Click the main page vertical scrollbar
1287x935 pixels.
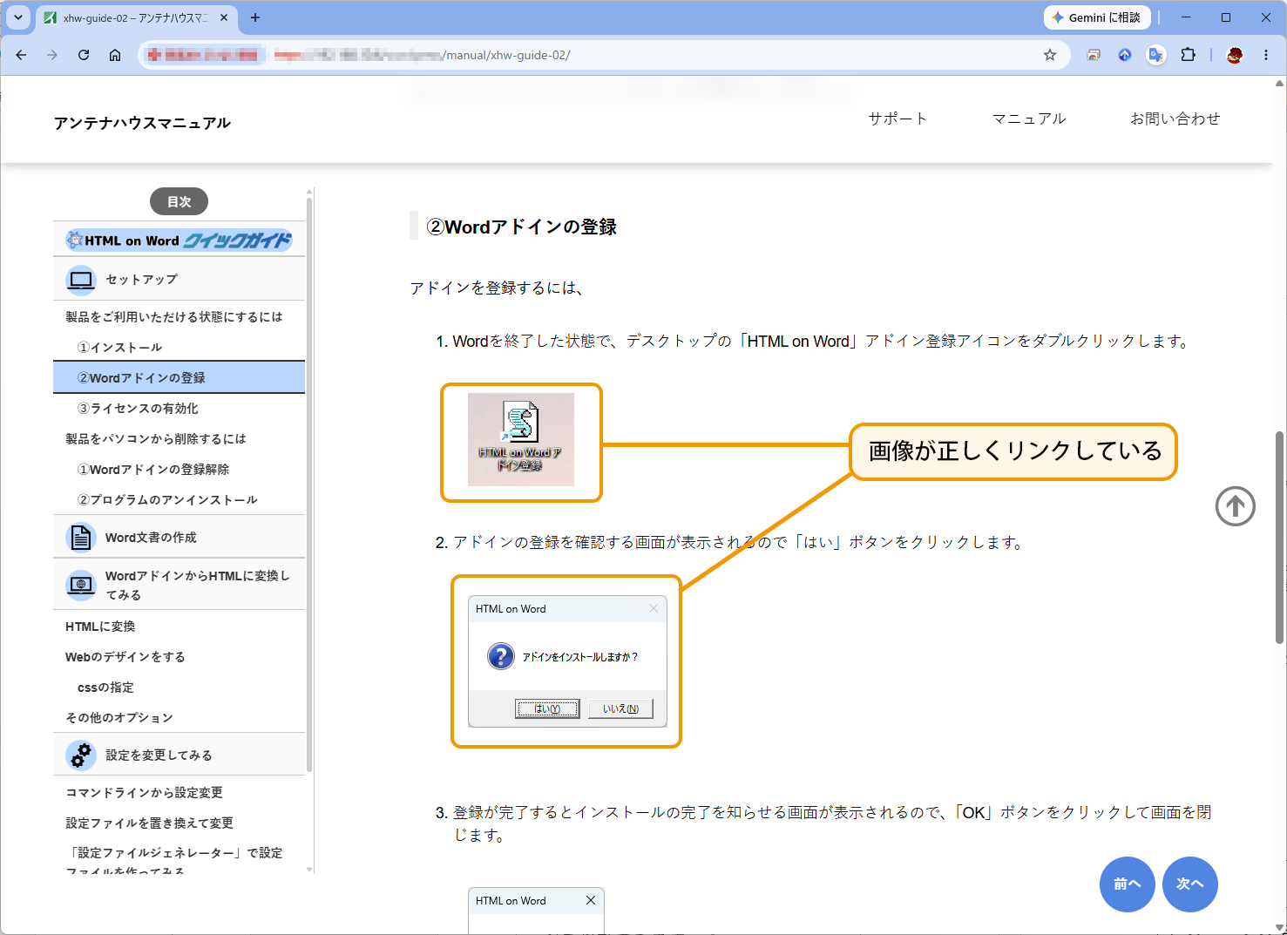coord(1280,537)
